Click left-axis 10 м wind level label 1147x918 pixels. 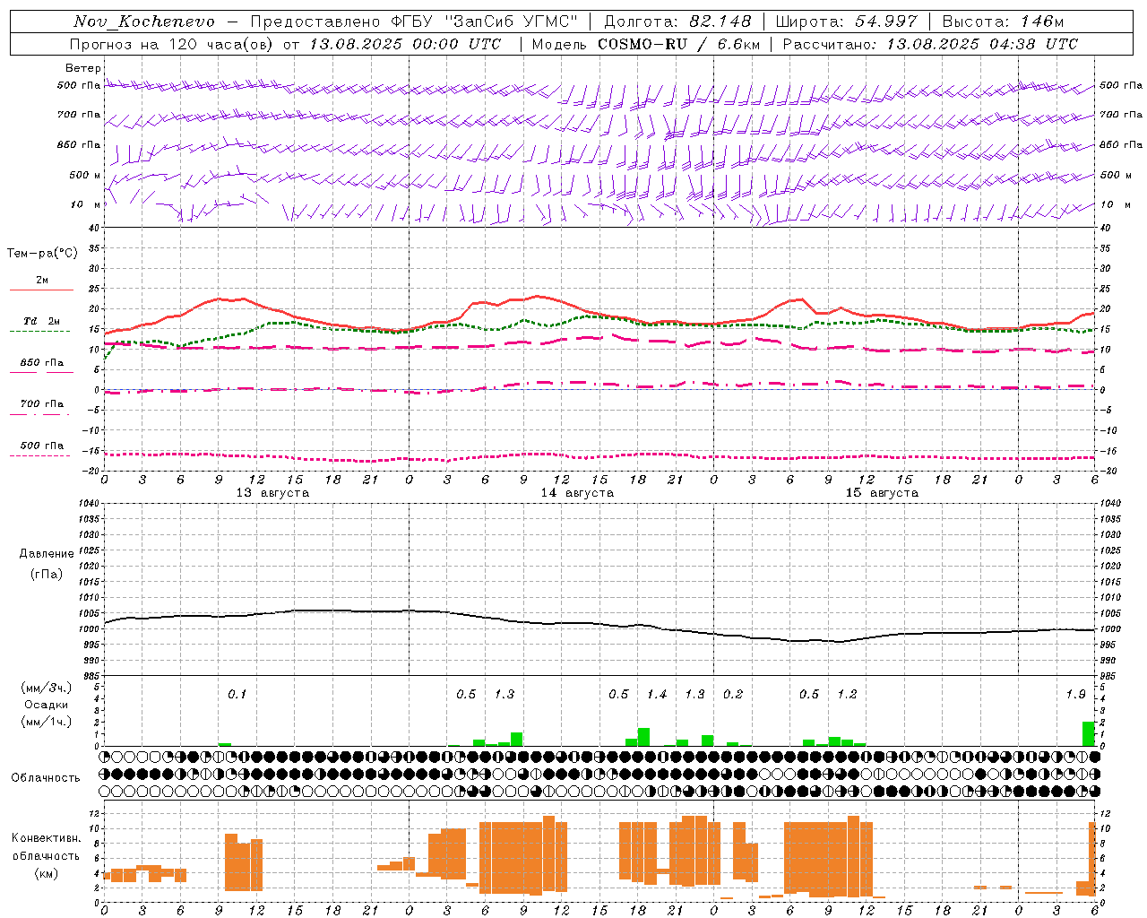click(86, 204)
